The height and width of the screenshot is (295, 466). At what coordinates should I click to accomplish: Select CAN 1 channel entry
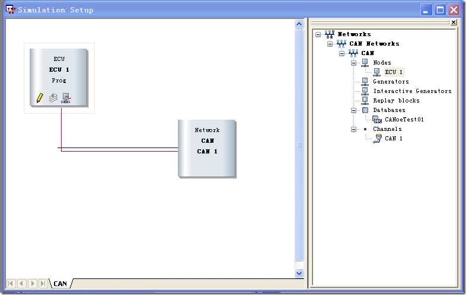click(x=394, y=139)
